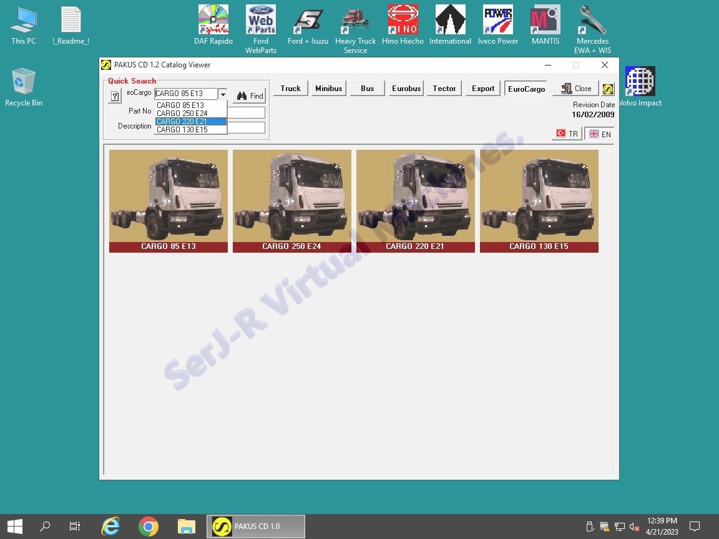Screen dimensions: 719x539
Task: Switch language to EN (English)
Action: [599, 134]
